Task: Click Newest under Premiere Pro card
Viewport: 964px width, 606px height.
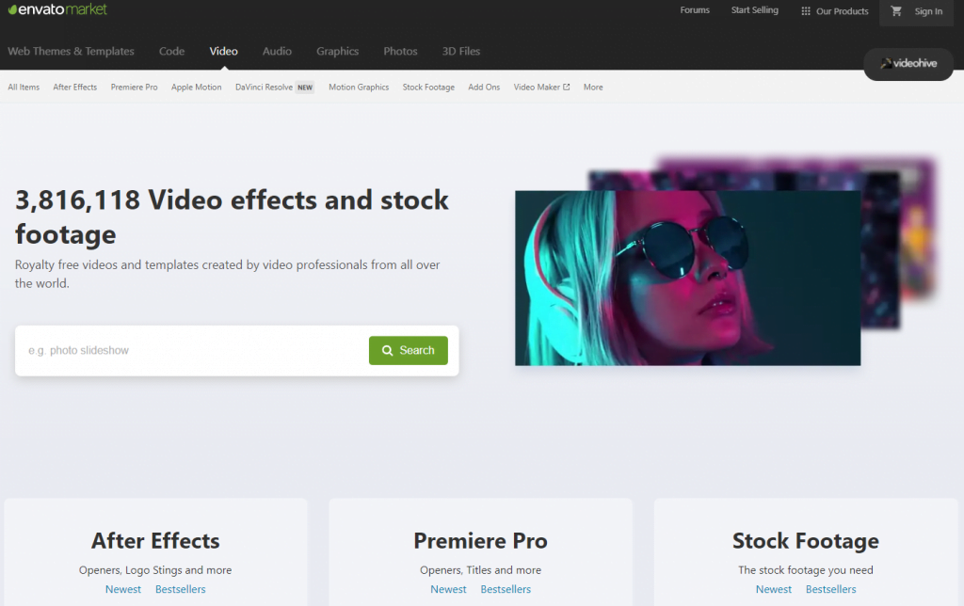Action: pyautogui.click(x=448, y=589)
